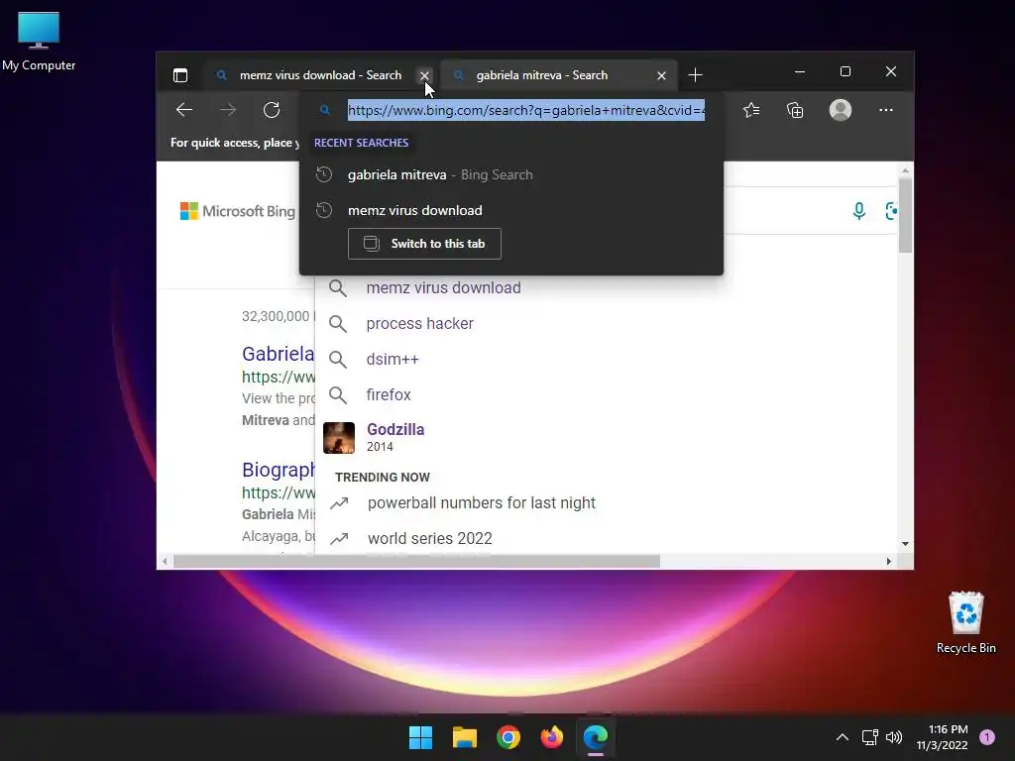This screenshot has height=761, width=1015.
Task: Choose recent search memz virus download
Action: [x=511, y=210]
